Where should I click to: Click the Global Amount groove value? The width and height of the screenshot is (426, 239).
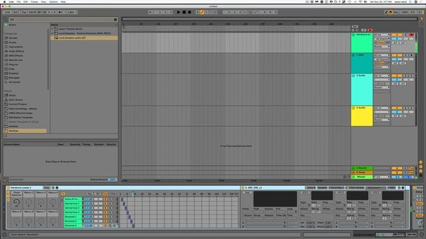[x=112, y=179]
